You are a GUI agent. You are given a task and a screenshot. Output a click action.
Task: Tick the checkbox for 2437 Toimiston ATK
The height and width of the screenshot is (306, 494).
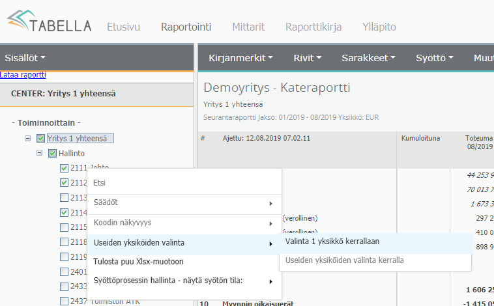coord(64,301)
